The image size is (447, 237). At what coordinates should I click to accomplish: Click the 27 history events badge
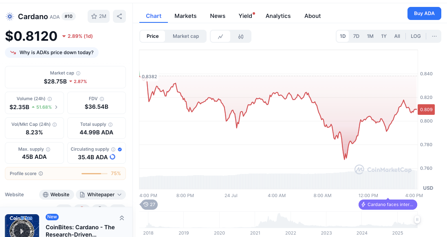point(149,204)
